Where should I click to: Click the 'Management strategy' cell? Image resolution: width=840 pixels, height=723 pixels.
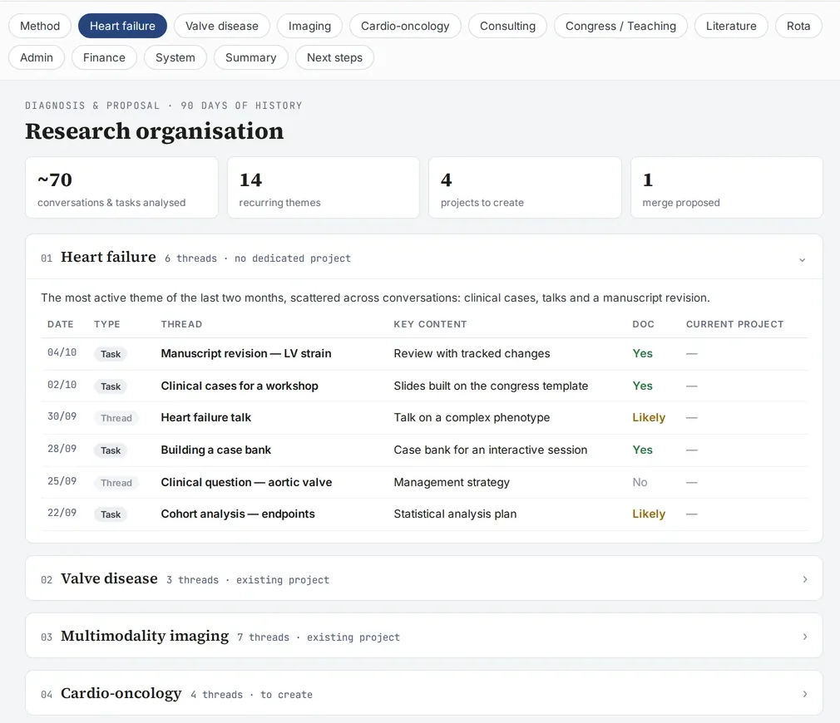[x=452, y=482]
